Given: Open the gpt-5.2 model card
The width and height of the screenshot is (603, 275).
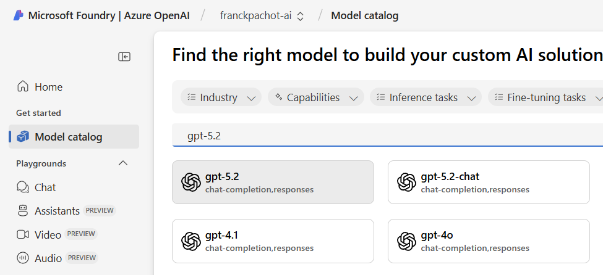Looking at the screenshot, I should 273,182.
